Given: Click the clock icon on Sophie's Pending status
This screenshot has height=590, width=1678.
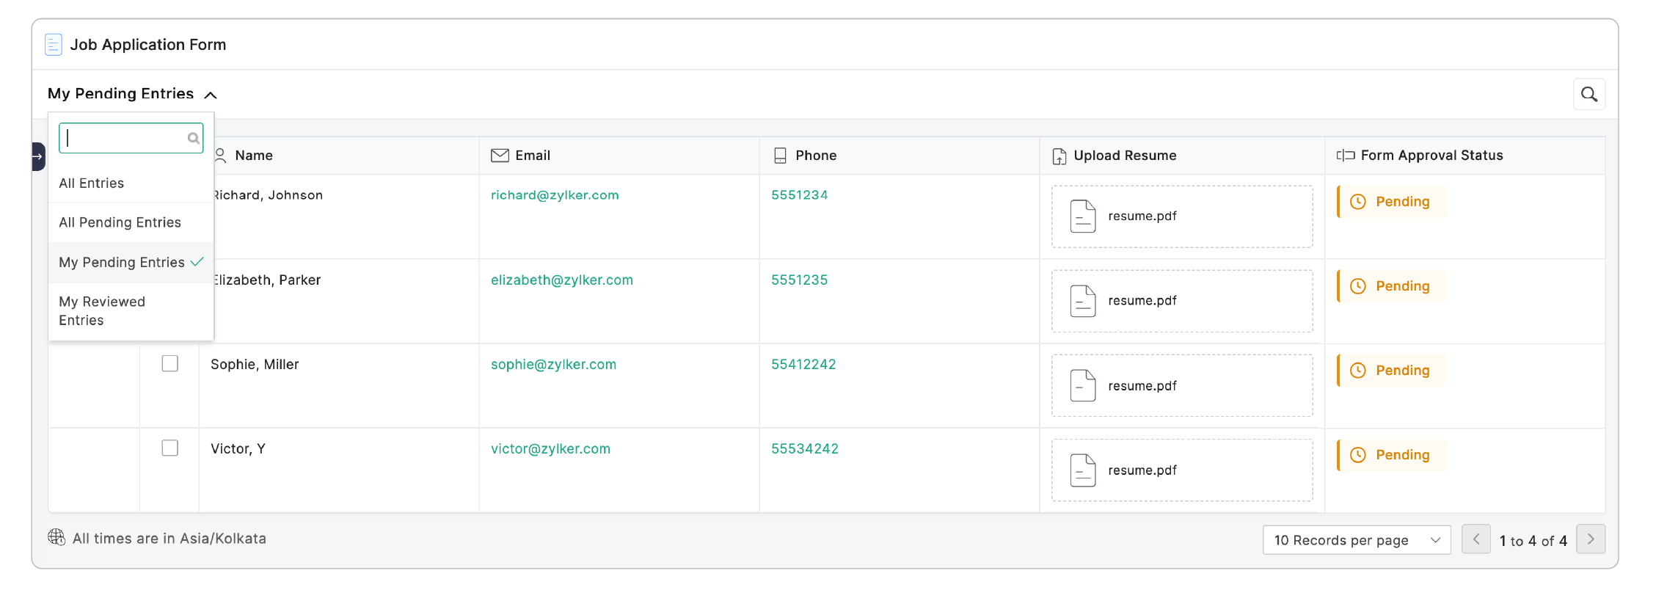Looking at the screenshot, I should 1358,371.
